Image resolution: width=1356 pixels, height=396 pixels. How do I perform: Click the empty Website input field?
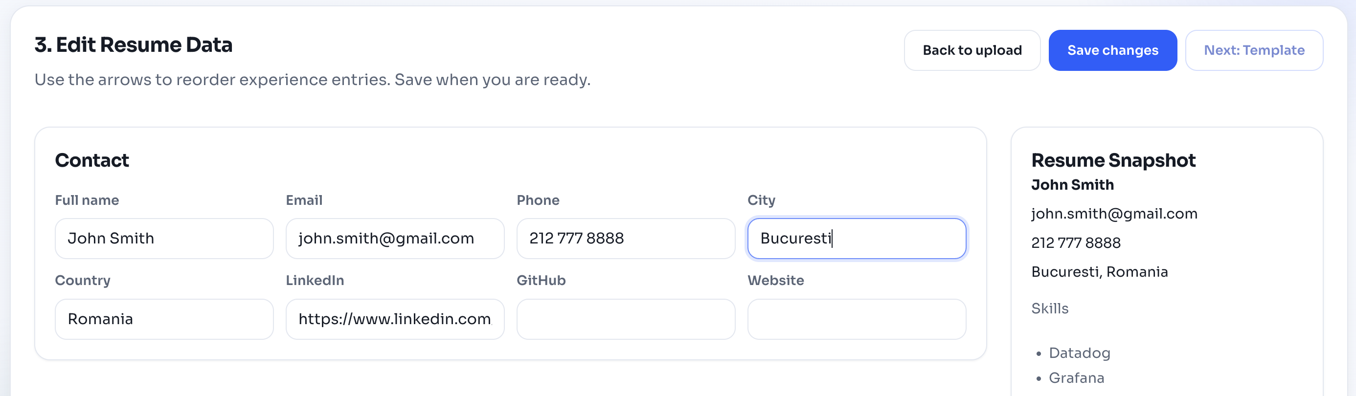click(856, 319)
